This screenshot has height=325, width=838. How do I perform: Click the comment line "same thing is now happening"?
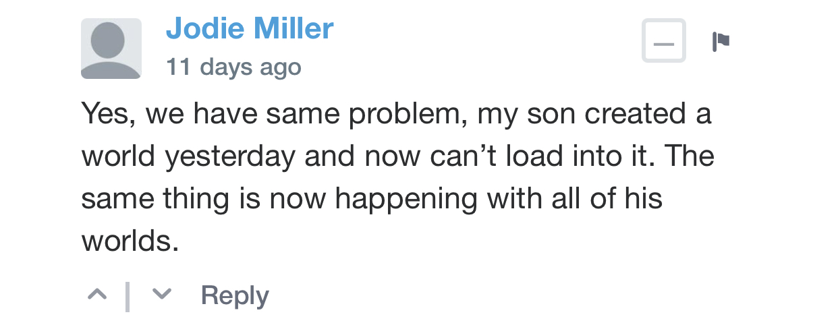tap(371, 200)
